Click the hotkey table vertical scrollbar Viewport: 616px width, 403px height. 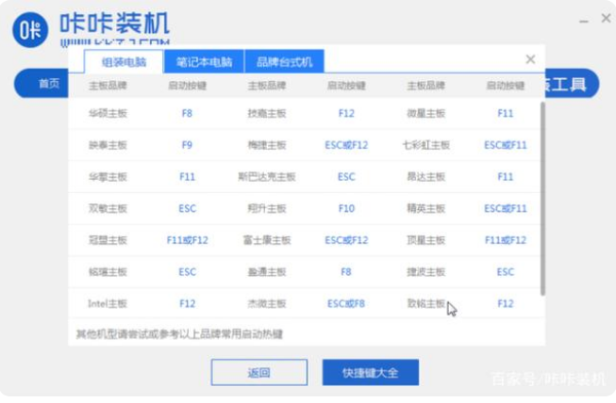[x=542, y=198]
